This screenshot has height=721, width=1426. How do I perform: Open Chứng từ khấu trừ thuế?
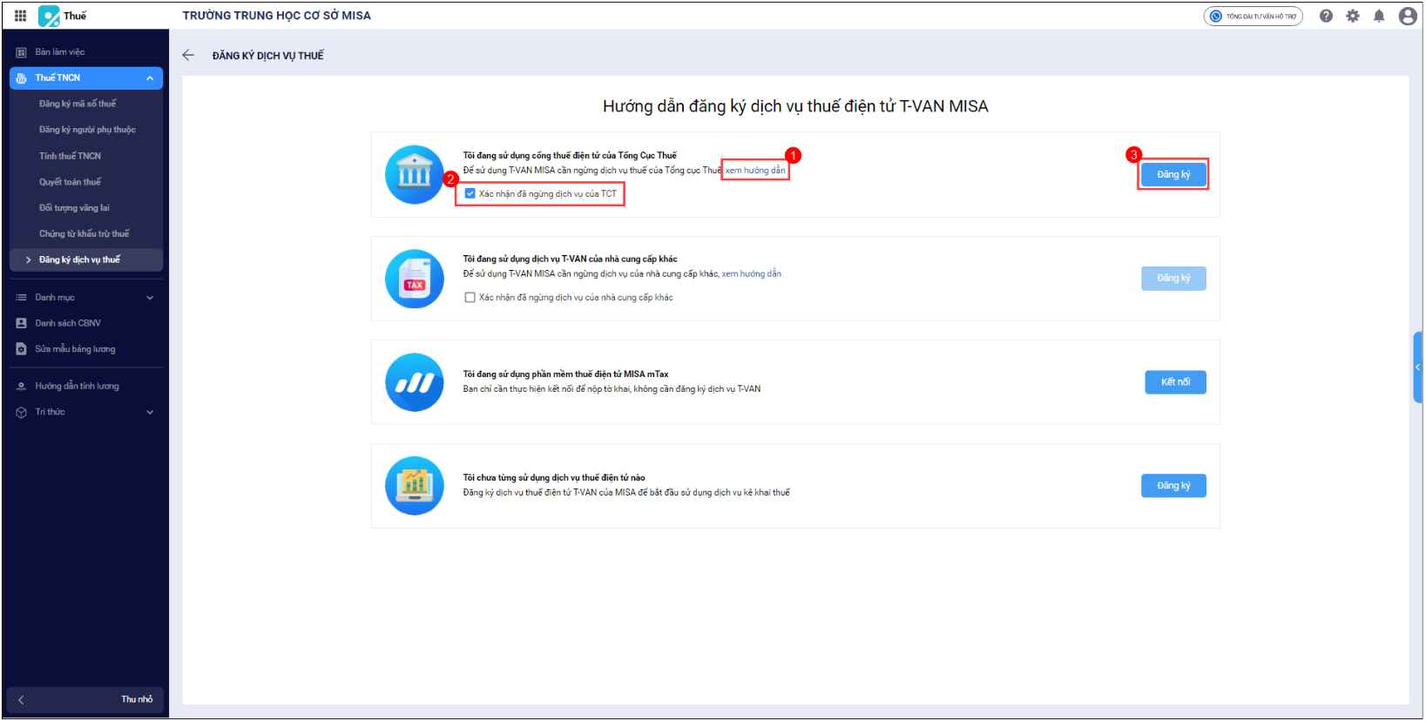[x=86, y=233]
